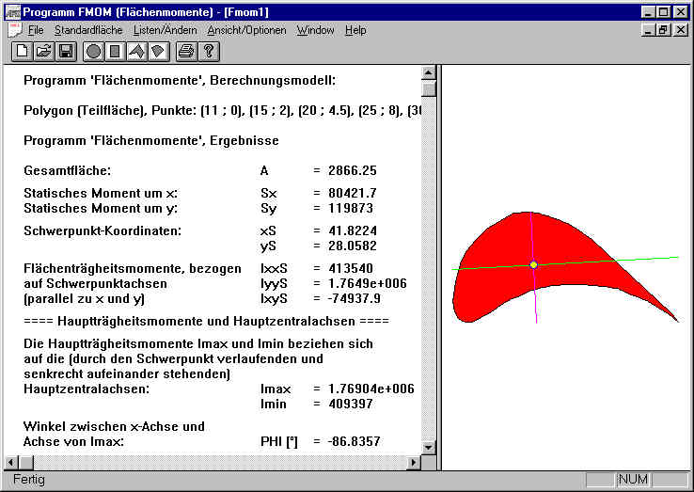The image size is (694, 492).
Task: Select the circle shape tool
Action: [93, 51]
